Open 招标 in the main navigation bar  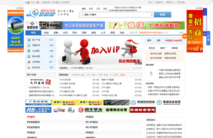(x=84, y=33)
